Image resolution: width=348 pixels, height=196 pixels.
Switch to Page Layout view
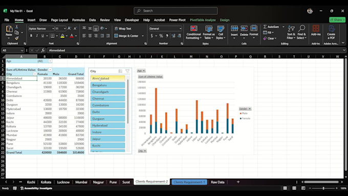(294, 188)
